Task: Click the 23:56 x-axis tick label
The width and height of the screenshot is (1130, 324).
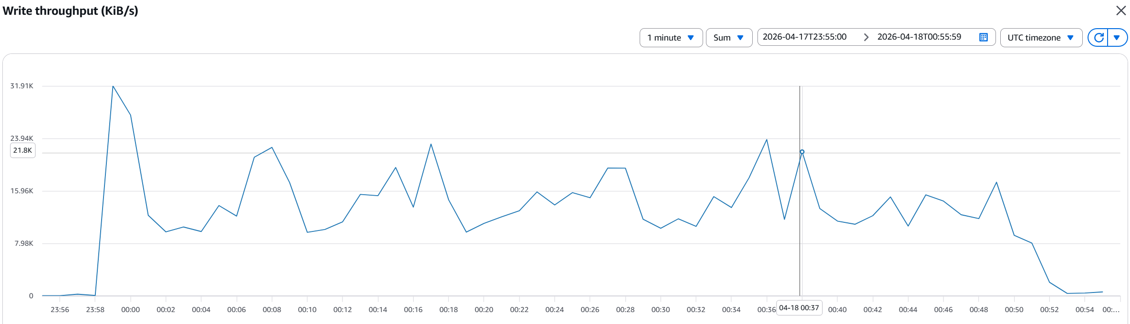Action: click(60, 310)
